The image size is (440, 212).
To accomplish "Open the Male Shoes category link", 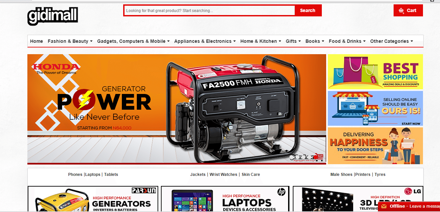I will [342, 175].
